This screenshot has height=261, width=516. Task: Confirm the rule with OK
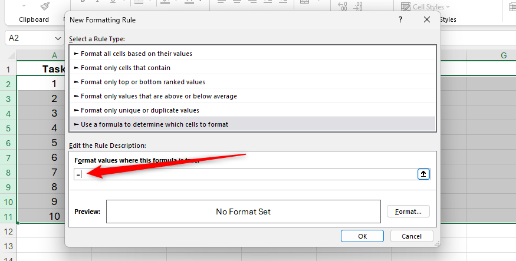pos(362,236)
